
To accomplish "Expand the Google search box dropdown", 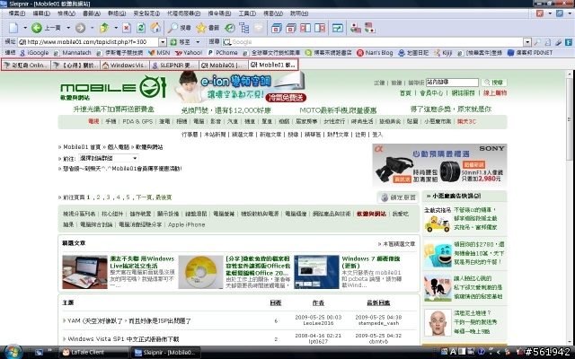I will (527, 42).
